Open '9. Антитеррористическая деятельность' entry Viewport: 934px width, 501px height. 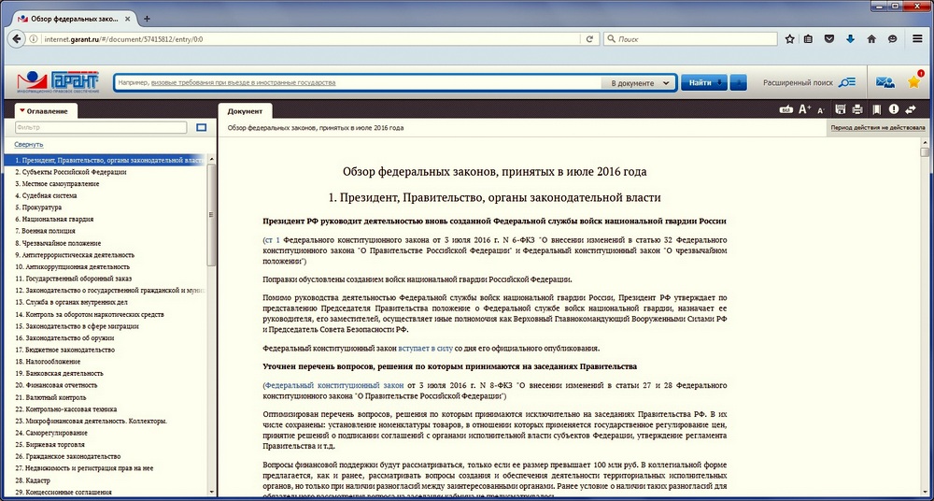pyautogui.click(x=75, y=254)
